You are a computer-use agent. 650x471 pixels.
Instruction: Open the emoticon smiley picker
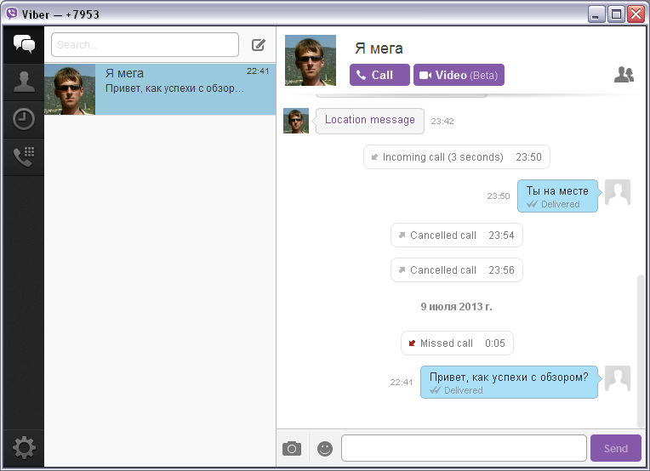point(325,448)
